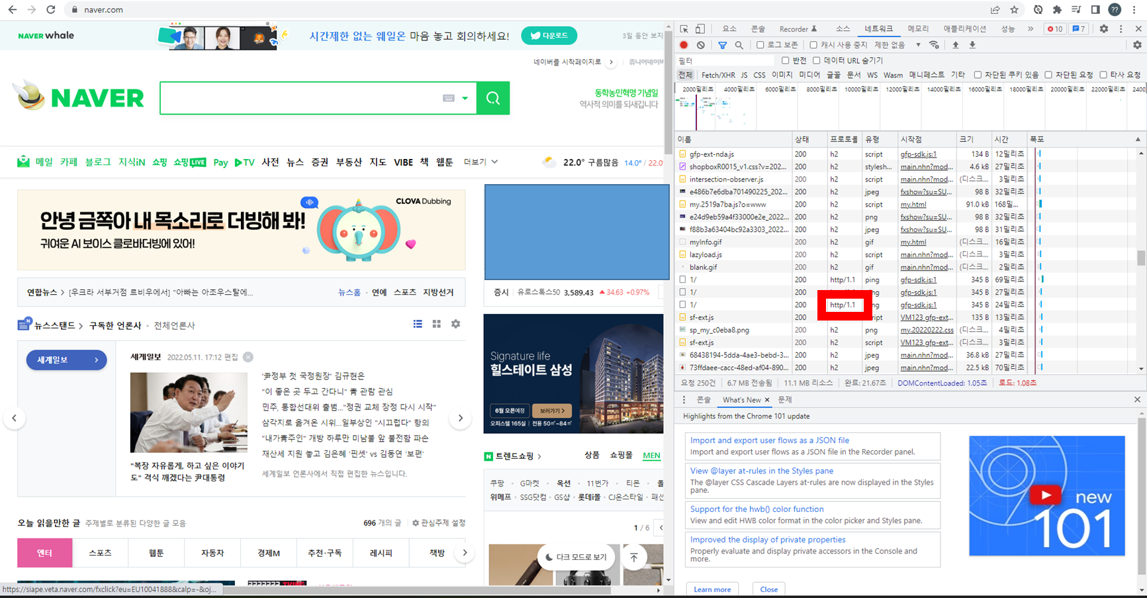Viewport: 1147px width, 598px height.
Task: Open the drawer's three-dot menu beside 콘솔 tab
Action: click(684, 400)
